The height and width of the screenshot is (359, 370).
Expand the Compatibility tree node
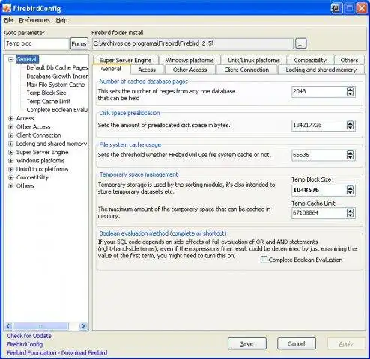[10, 178]
